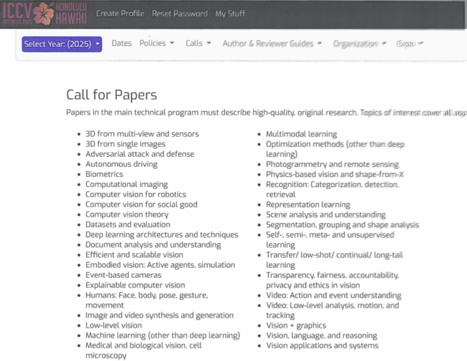Expand the Organization menu
The height and width of the screenshot is (361, 467).
360,43
